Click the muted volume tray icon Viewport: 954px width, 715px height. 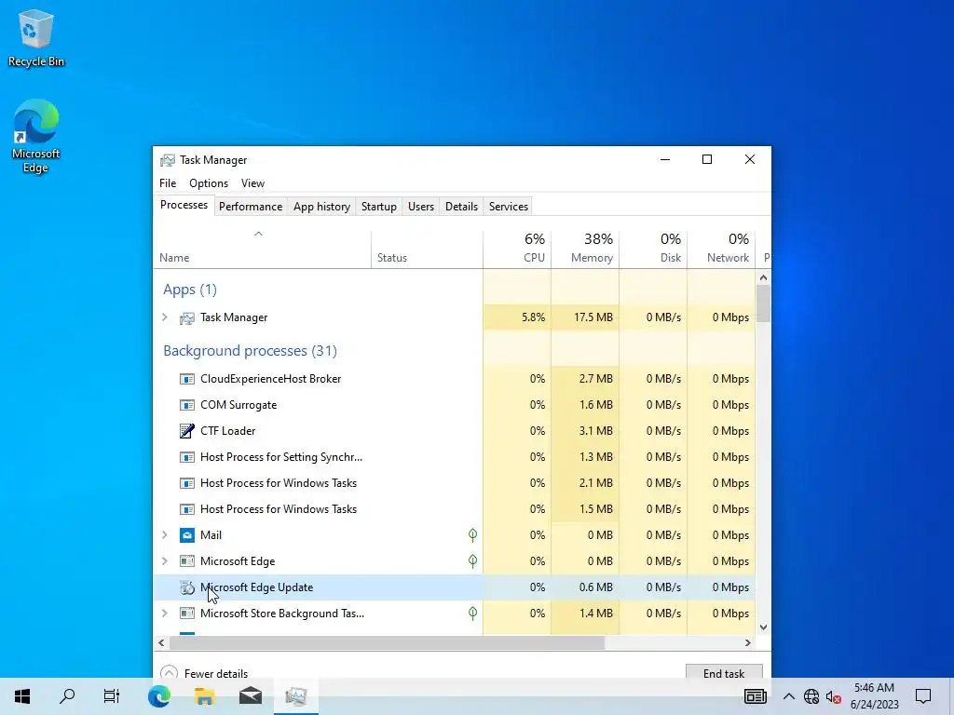(834, 696)
